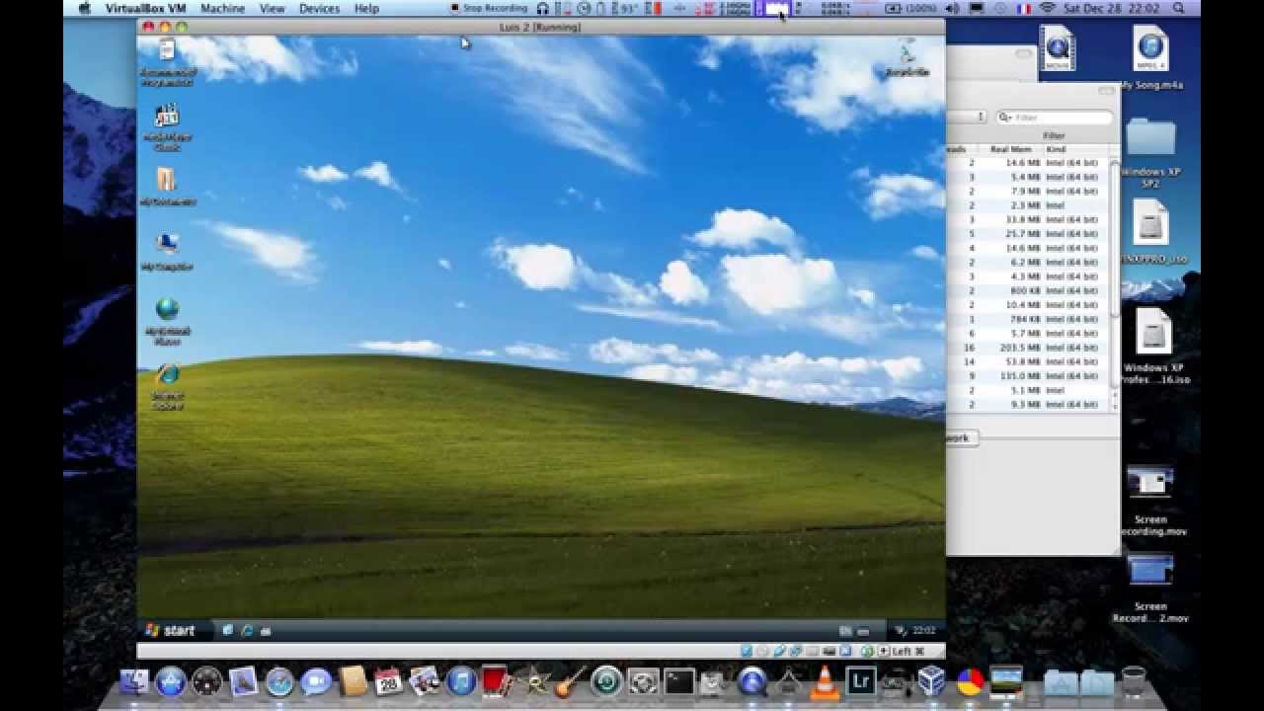The image size is (1264, 711).
Task: Open Terminal from the Dock
Action: click(679, 681)
